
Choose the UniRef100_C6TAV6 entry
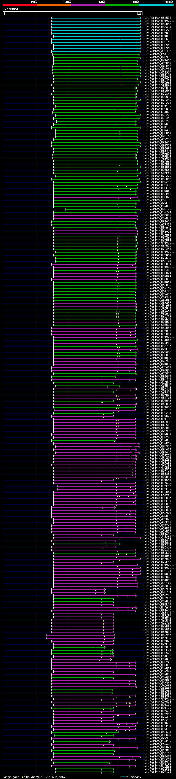point(158,112)
